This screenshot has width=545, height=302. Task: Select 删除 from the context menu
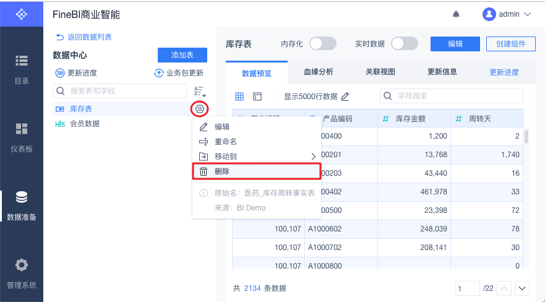pos(256,171)
